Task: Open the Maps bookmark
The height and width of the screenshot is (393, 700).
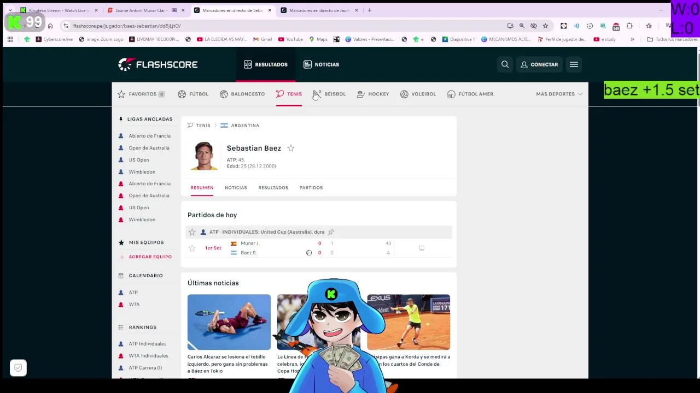Action: 318,39
